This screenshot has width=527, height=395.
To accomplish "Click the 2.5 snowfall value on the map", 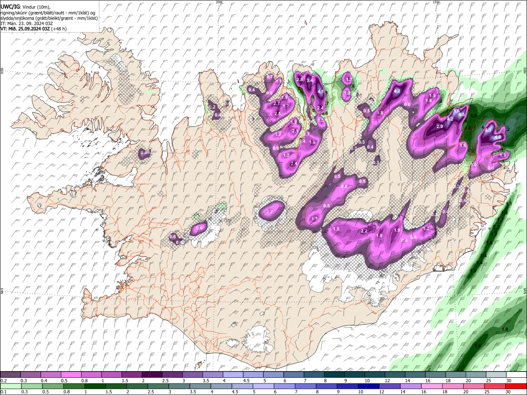I will coord(277,114).
